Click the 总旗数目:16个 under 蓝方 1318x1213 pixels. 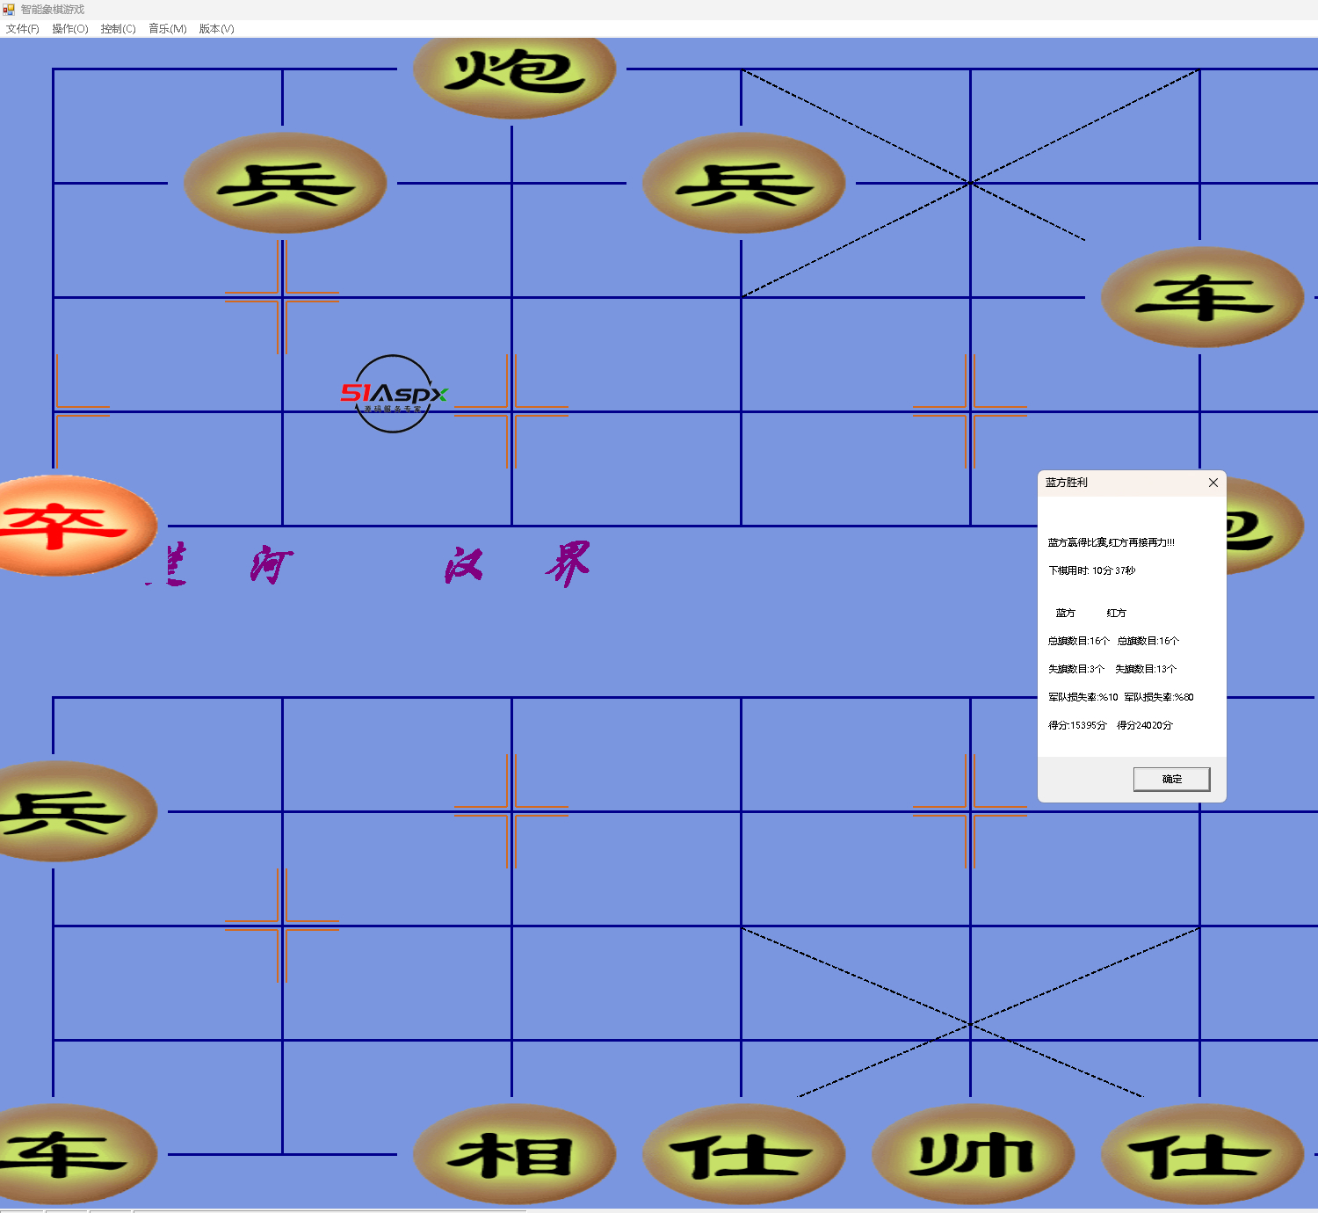pyautogui.click(x=1079, y=641)
